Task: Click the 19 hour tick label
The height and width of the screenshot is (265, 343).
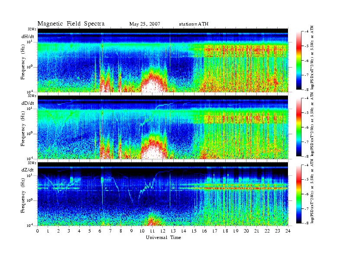Action: coord(236,231)
